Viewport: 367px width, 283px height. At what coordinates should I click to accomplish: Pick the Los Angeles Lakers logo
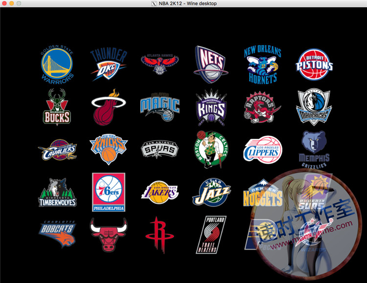click(x=160, y=192)
